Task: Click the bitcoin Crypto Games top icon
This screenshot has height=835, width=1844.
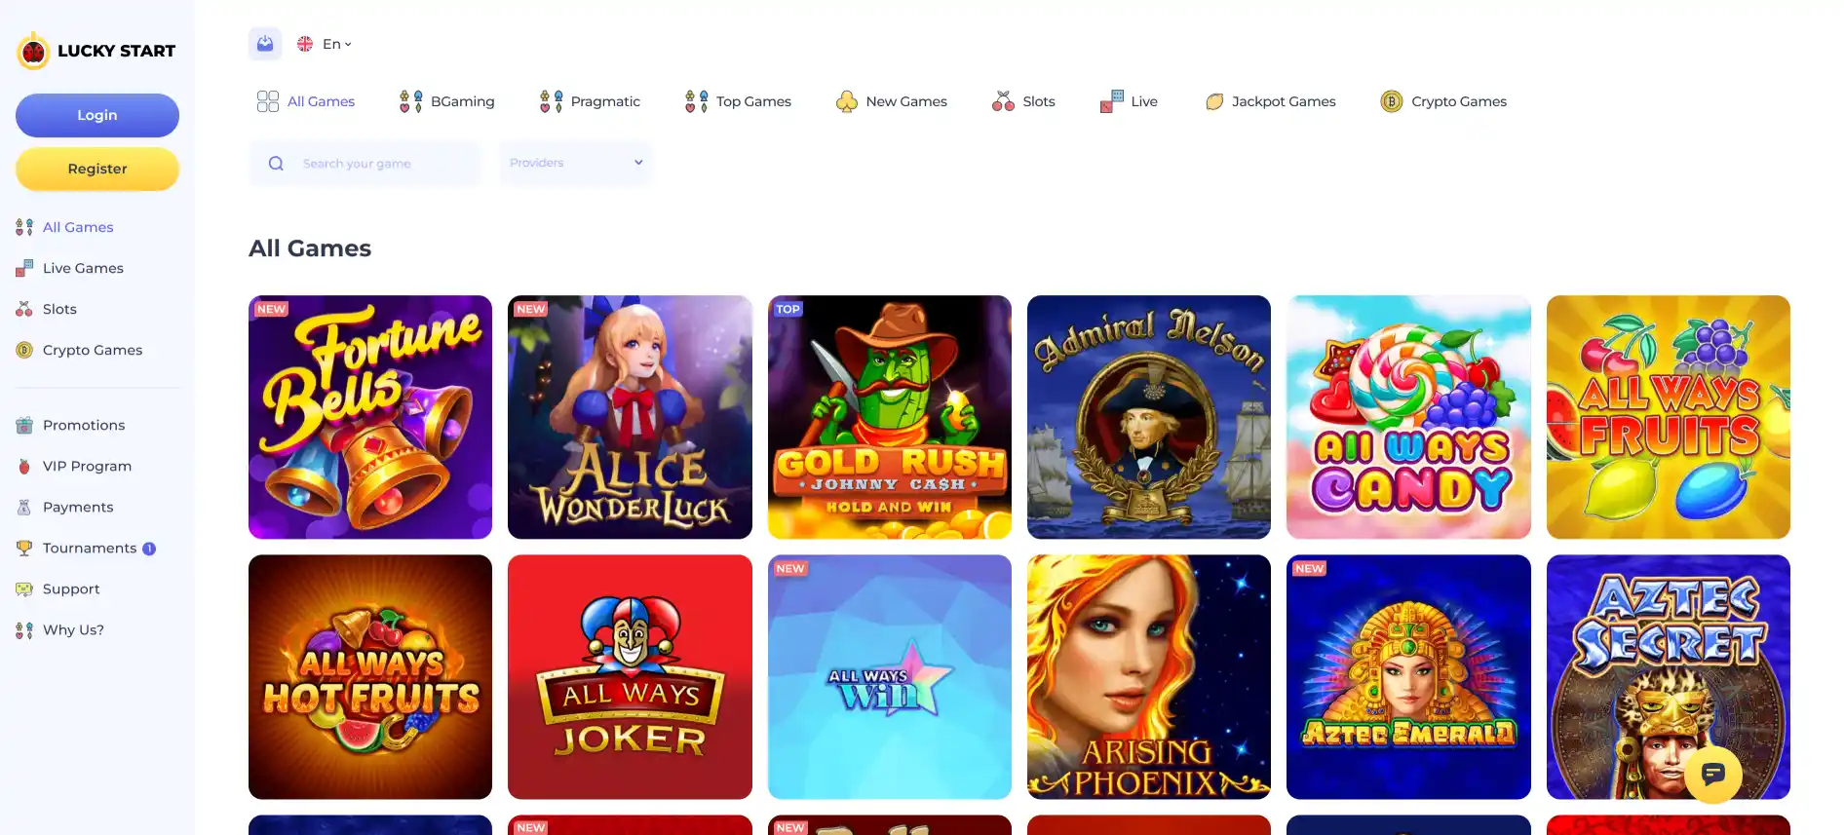Action: (1392, 101)
